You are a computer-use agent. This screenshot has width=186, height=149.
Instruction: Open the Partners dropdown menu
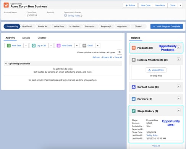point(179,98)
